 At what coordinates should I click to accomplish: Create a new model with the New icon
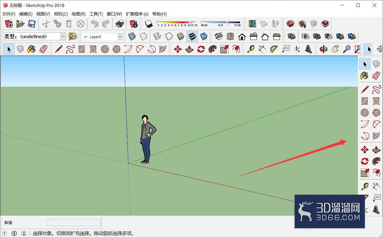click(9, 24)
